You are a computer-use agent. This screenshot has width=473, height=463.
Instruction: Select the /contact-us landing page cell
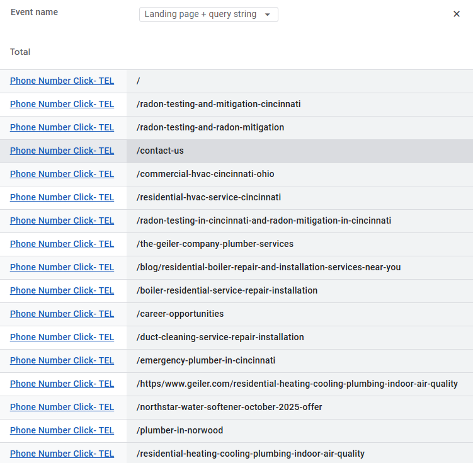point(300,151)
